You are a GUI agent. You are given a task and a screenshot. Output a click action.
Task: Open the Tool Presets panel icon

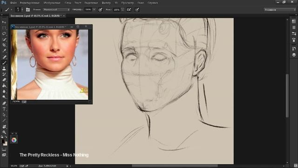click(294, 40)
